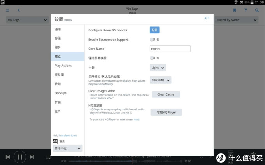Tap the Wi-Fi status icon
This screenshot has height=165, width=265.
pyautogui.click(x=236, y=2)
